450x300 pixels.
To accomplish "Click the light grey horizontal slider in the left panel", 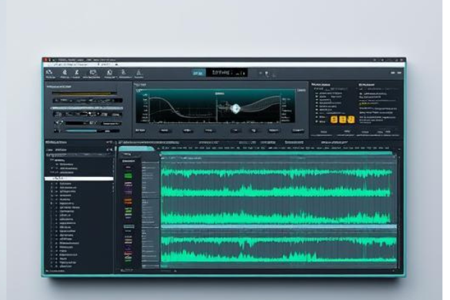I will (x=87, y=108).
